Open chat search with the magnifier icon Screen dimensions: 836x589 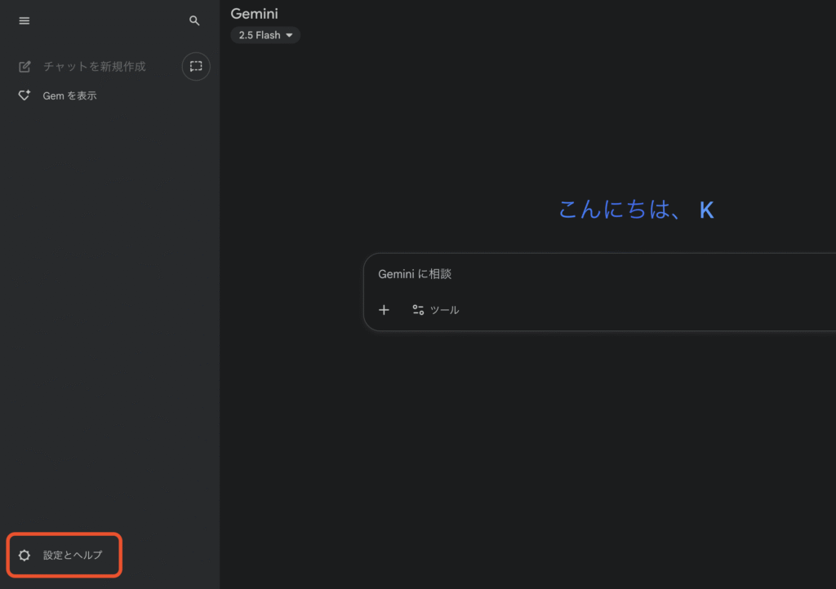point(194,21)
